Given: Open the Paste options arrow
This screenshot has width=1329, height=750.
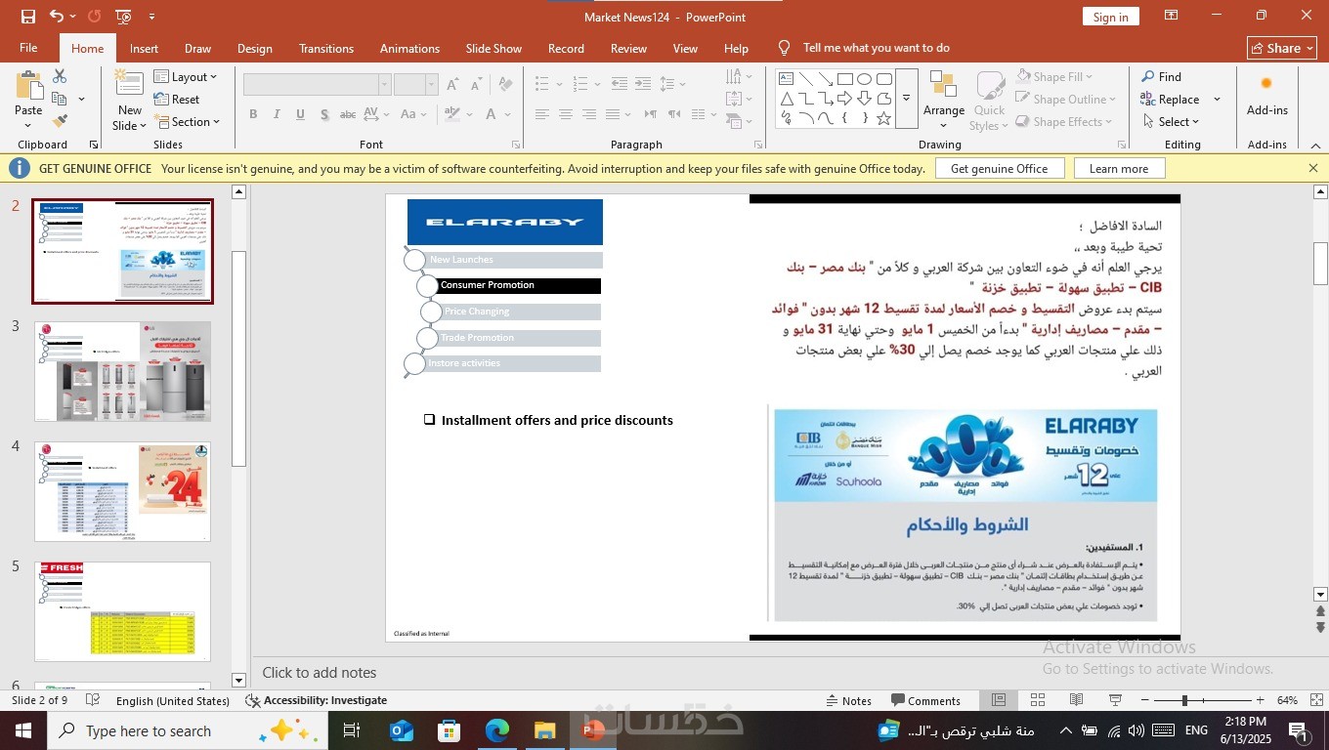Looking at the screenshot, I should tap(28, 126).
